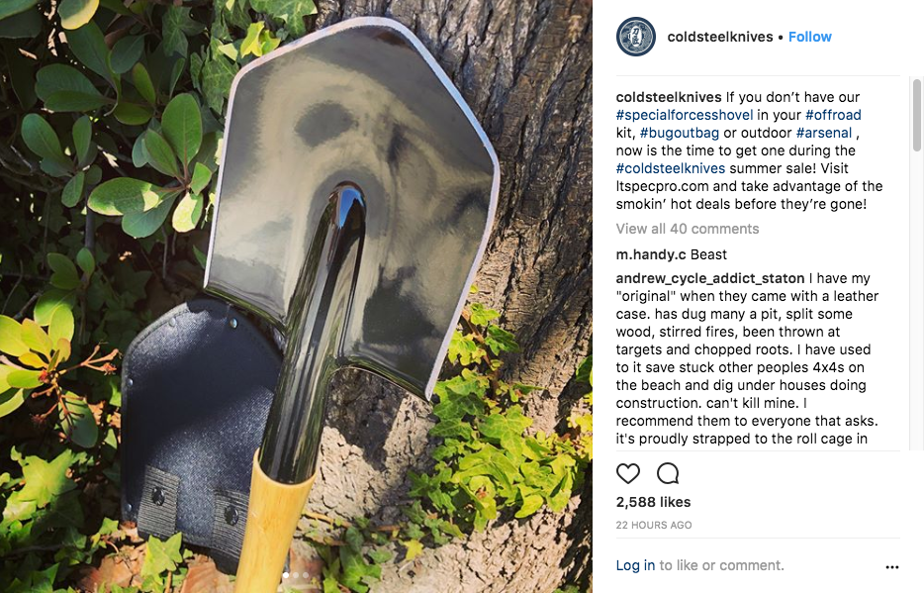Viewport: 924px width, 593px height.
Task: Click Log in link
Action: coord(635,565)
